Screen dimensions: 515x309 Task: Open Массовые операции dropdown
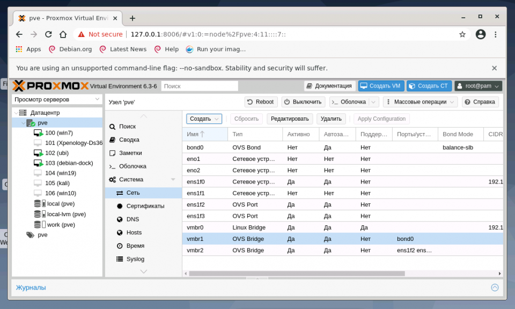[420, 102]
